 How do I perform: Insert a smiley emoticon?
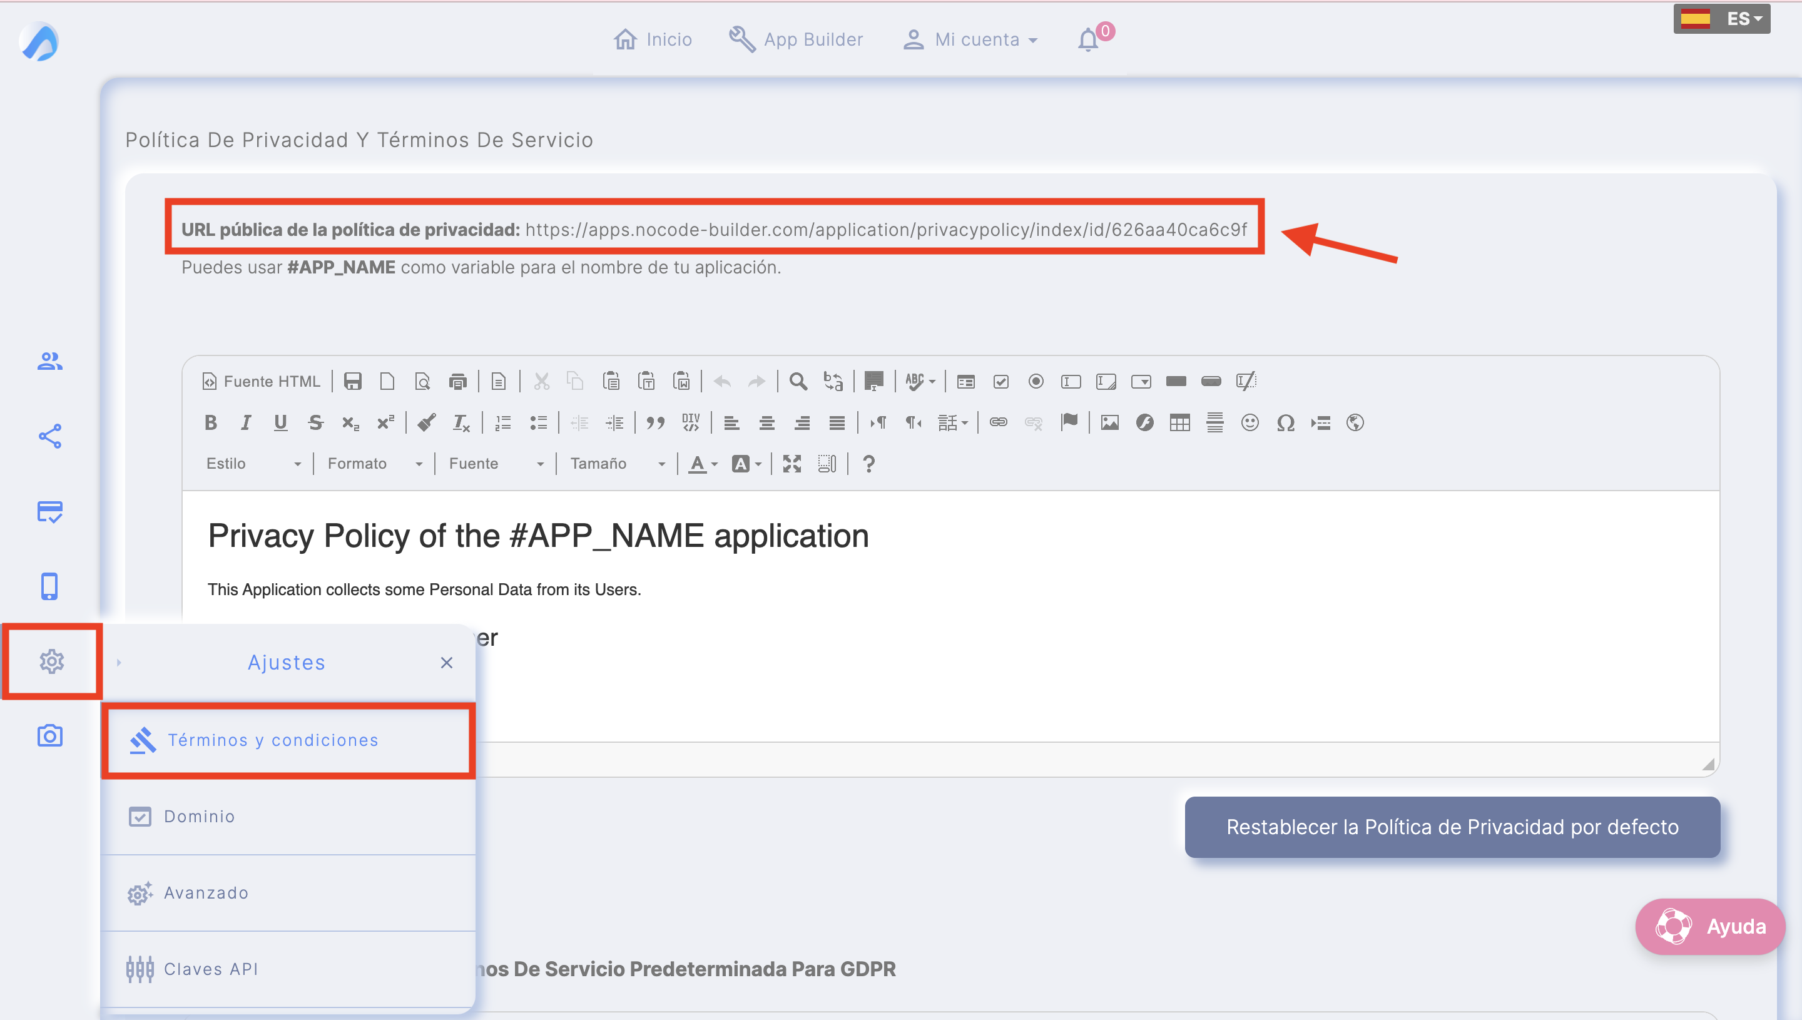click(x=1250, y=422)
